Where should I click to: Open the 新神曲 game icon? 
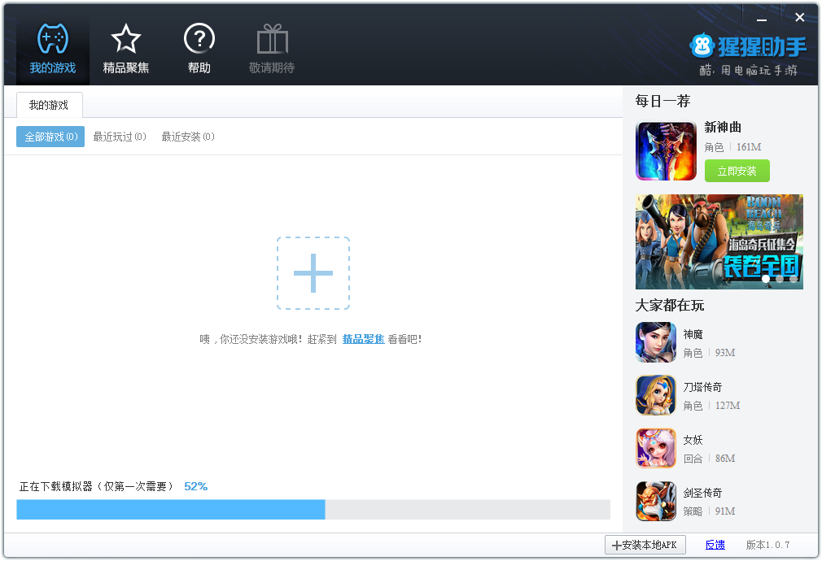click(x=665, y=150)
